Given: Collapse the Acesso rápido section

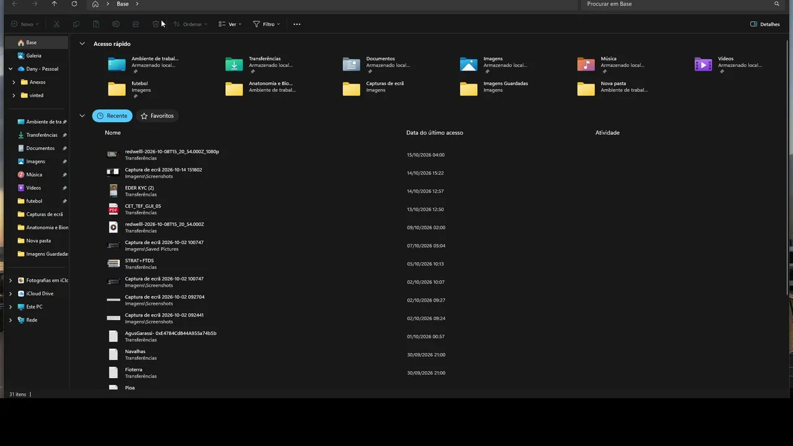Looking at the screenshot, I should (x=82, y=44).
